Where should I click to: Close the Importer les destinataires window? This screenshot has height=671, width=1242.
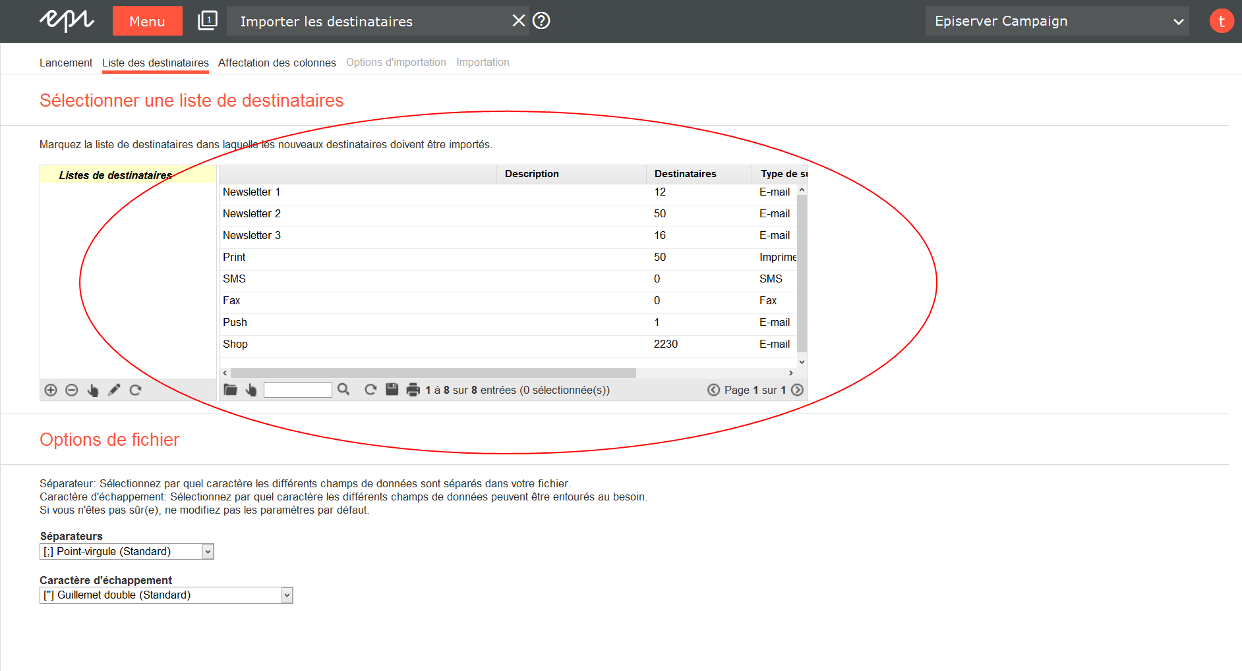tap(519, 21)
